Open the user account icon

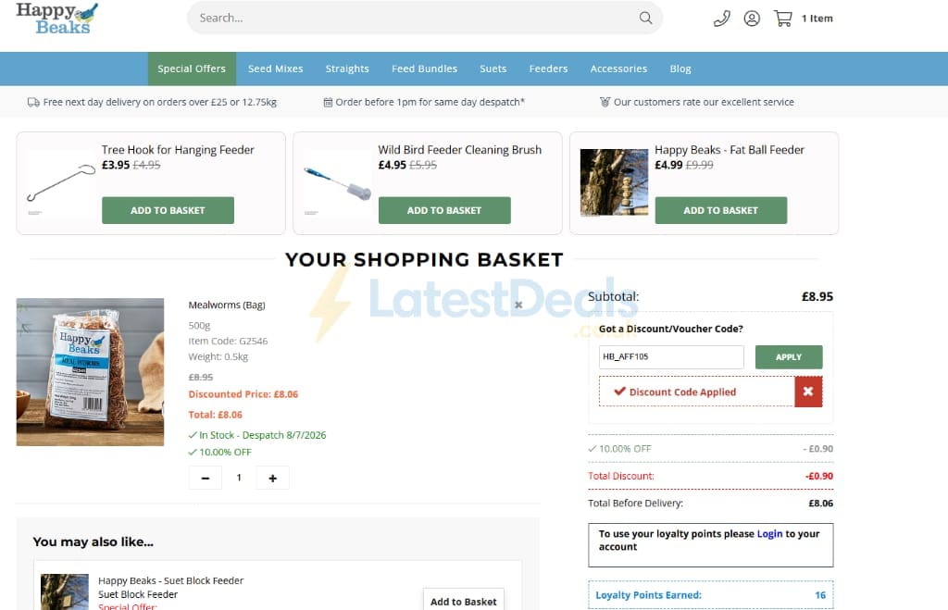[752, 19]
